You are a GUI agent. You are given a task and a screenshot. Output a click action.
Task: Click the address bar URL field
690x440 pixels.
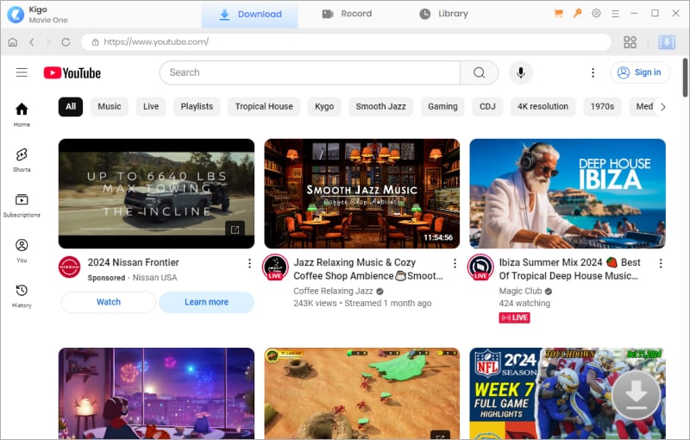tap(347, 42)
